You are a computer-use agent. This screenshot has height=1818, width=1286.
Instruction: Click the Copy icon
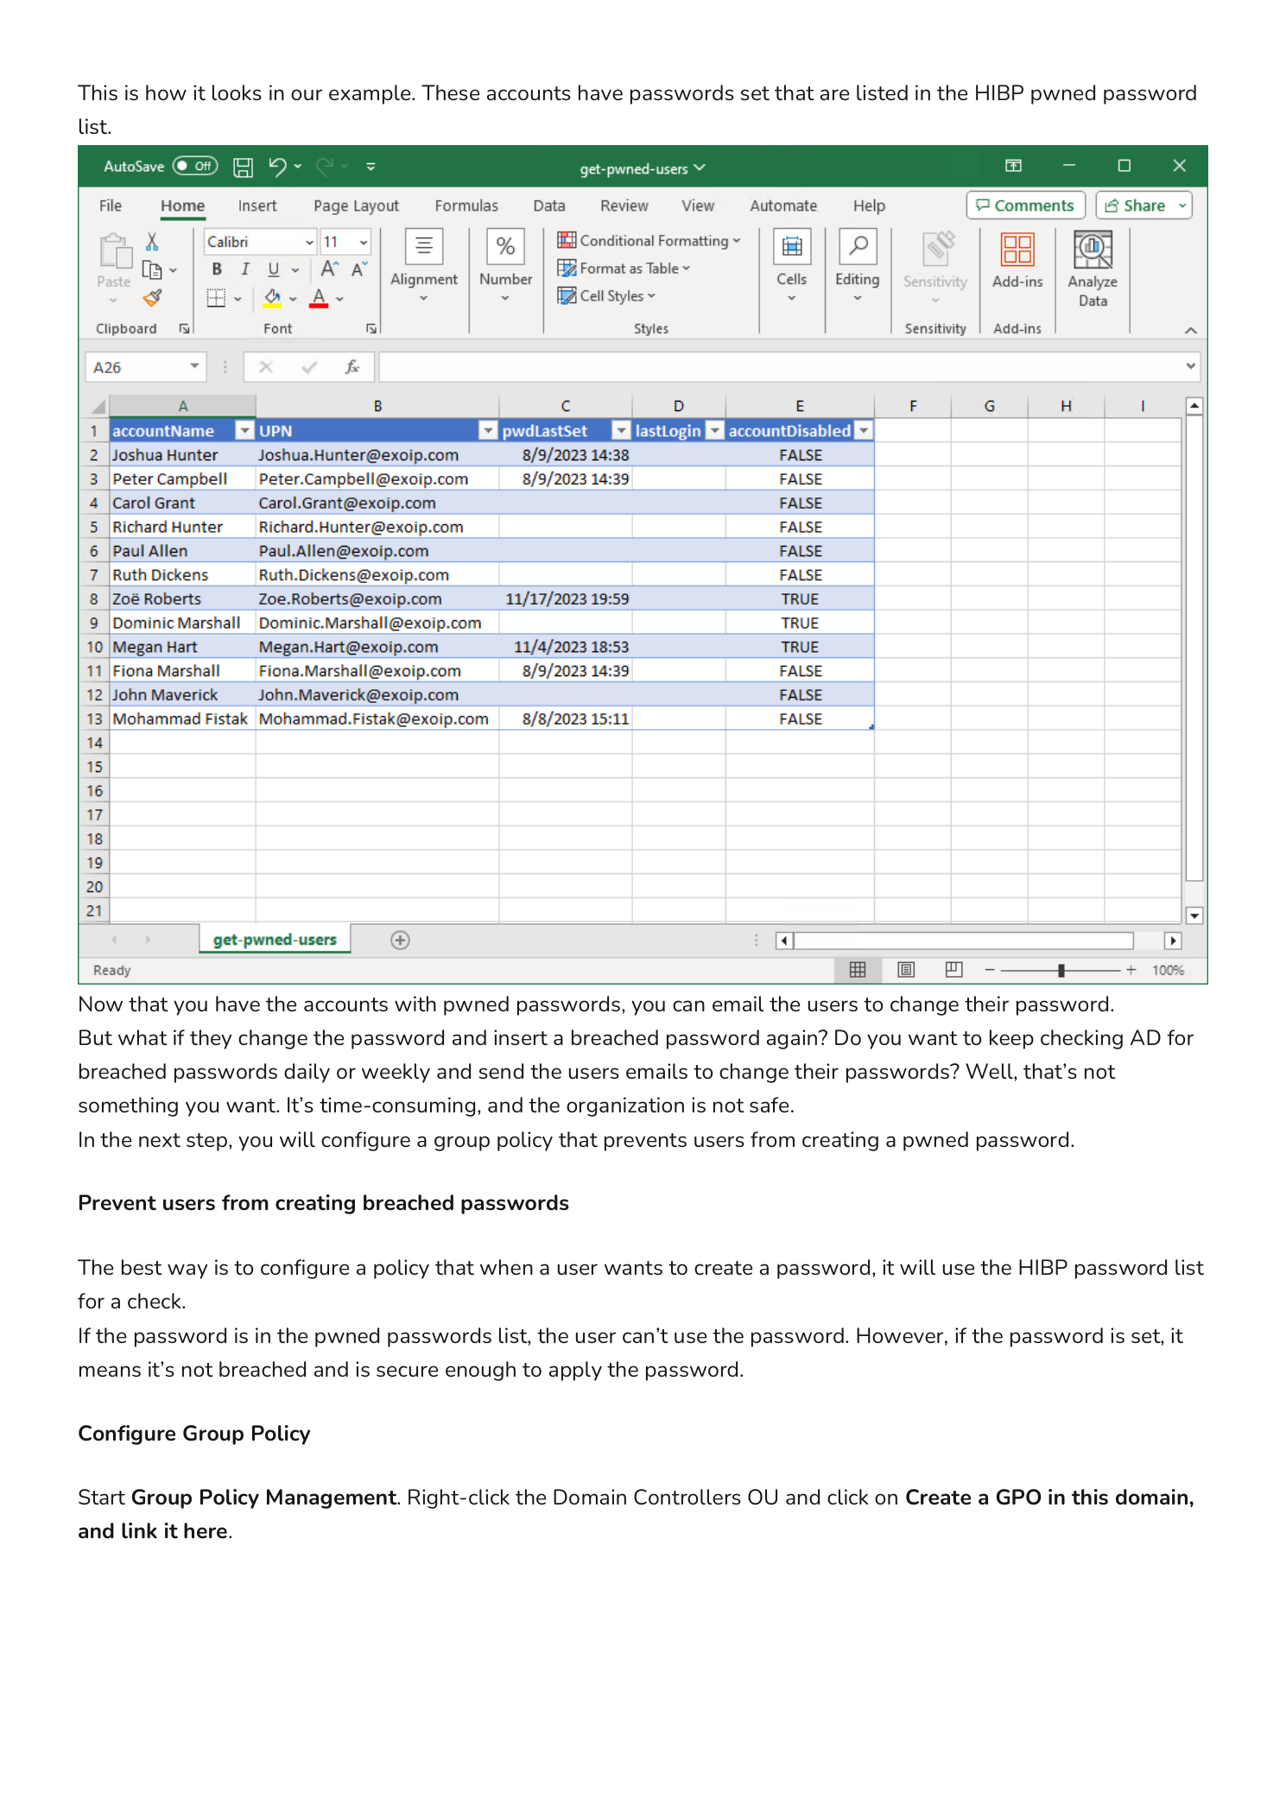[x=152, y=270]
